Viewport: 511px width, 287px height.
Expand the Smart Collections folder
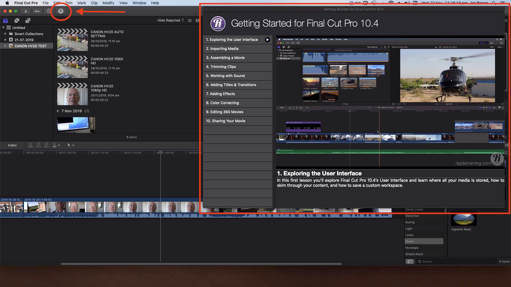click(x=5, y=34)
